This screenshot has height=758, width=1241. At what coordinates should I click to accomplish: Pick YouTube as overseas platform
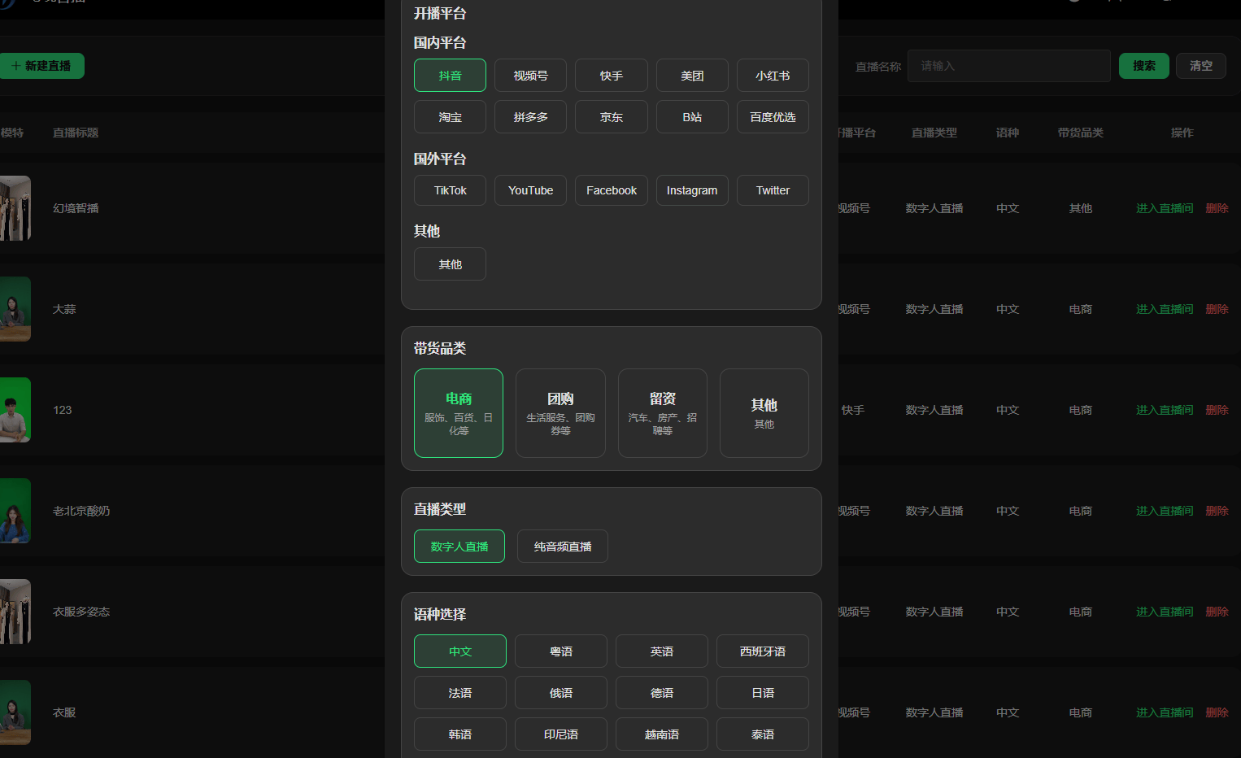(x=530, y=190)
